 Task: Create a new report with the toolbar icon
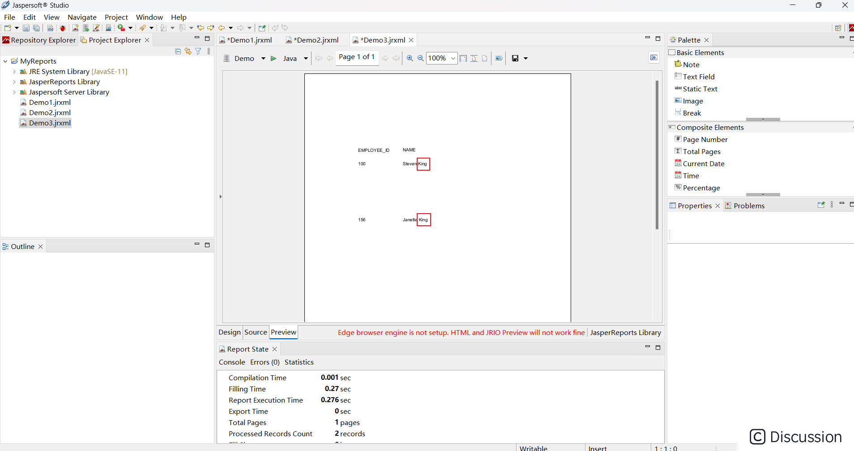(75, 28)
